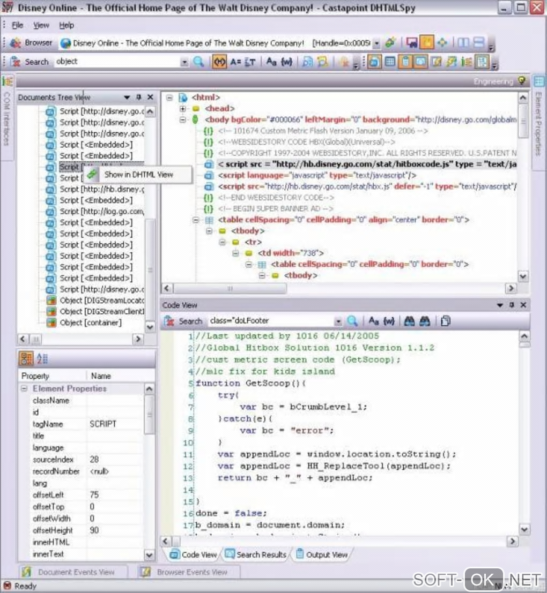The height and width of the screenshot is (593, 547).
Task: Switch to Code View tab
Action: (194, 554)
